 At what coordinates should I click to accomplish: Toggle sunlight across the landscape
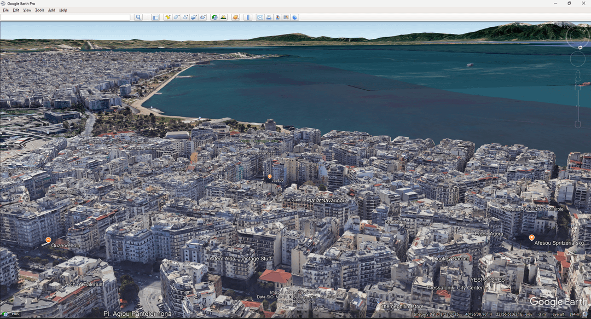point(223,18)
